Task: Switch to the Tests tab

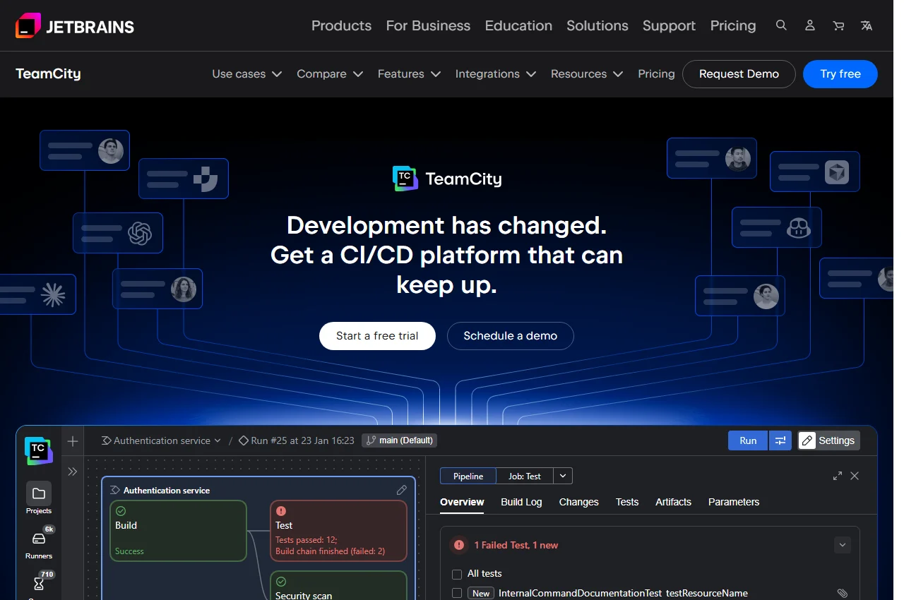Action: pyautogui.click(x=627, y=502)
